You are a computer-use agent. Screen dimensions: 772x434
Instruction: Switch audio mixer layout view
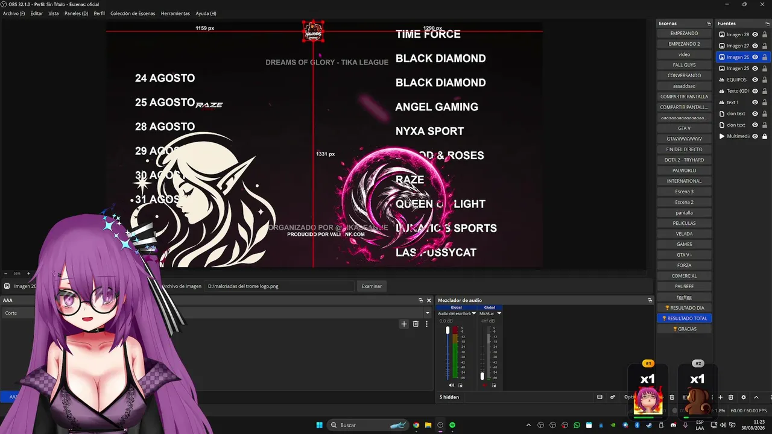pyautogui.click(x=600, y=397)
